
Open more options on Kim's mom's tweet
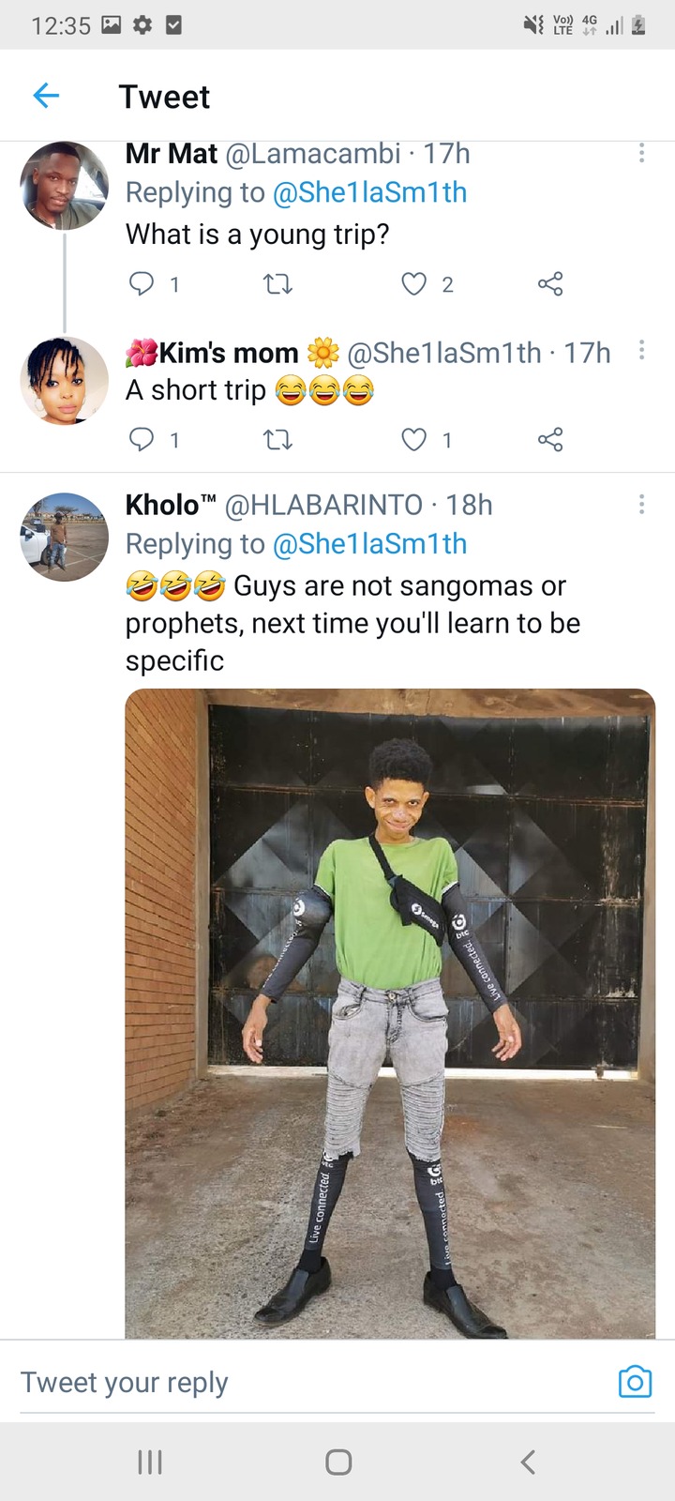point(641,350)
